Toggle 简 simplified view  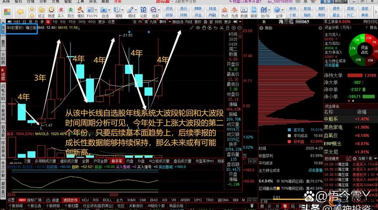[x=146, y=22]
